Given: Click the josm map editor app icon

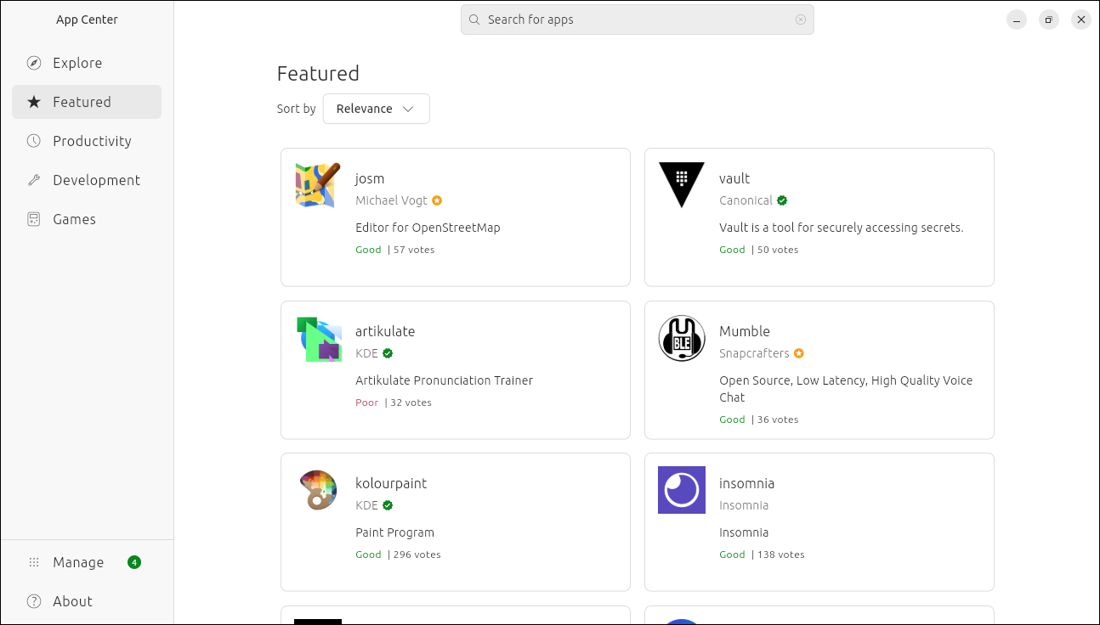Looking at the screenshot, I should 318,185.
